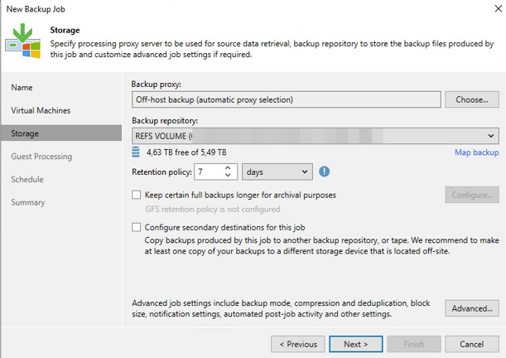Expand the Backup repository dropdown
Viewport: 506px width, 358px height.
point(491,136)
